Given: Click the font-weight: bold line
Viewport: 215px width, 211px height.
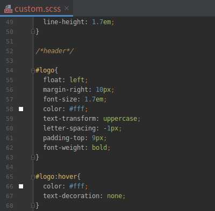Looking at the screenshot, I should [77, 148].
